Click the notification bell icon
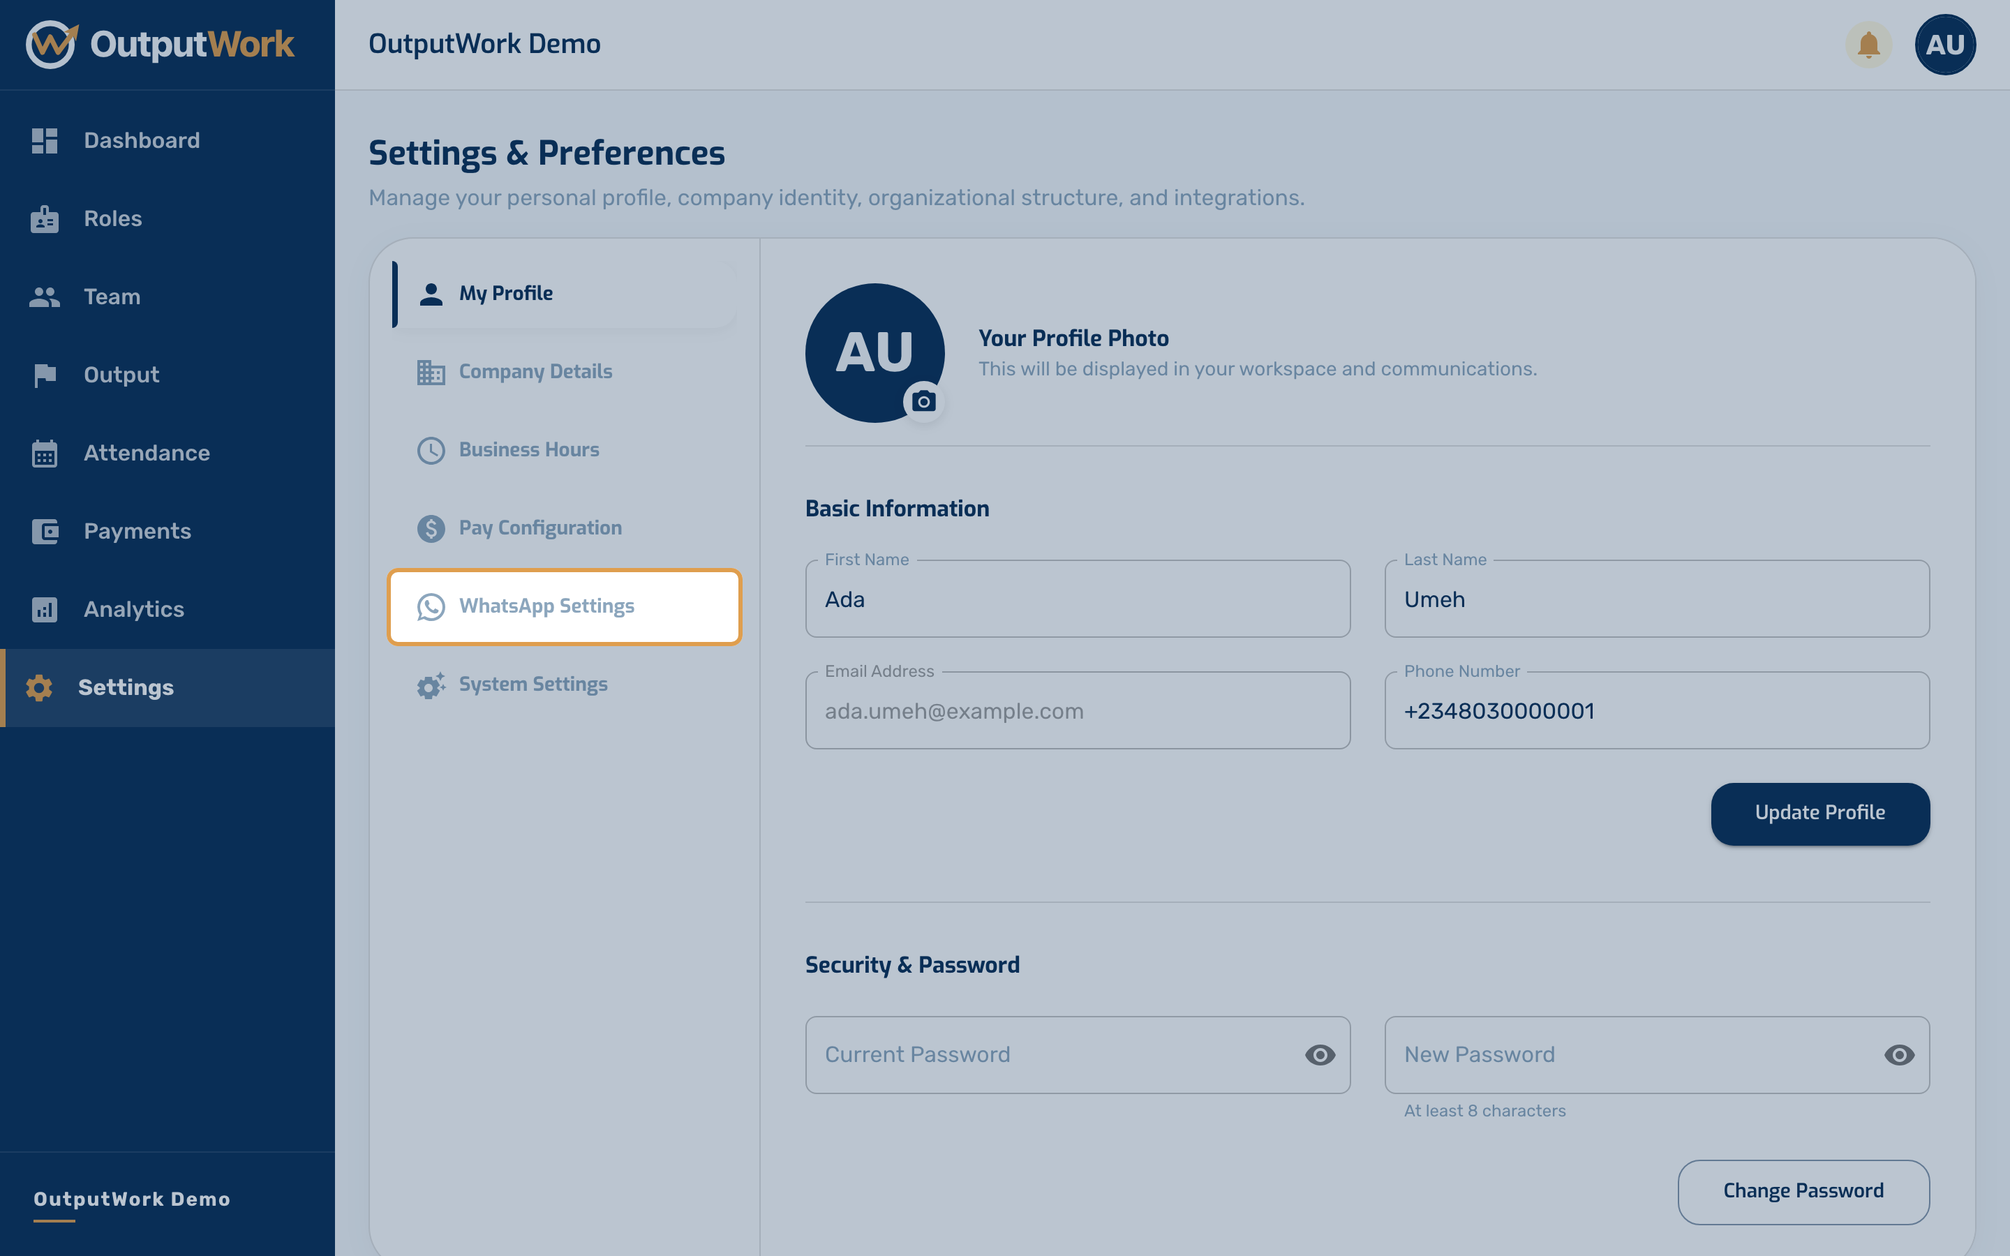The width and height of the screenshot is (2010, 1256). 1868,45
